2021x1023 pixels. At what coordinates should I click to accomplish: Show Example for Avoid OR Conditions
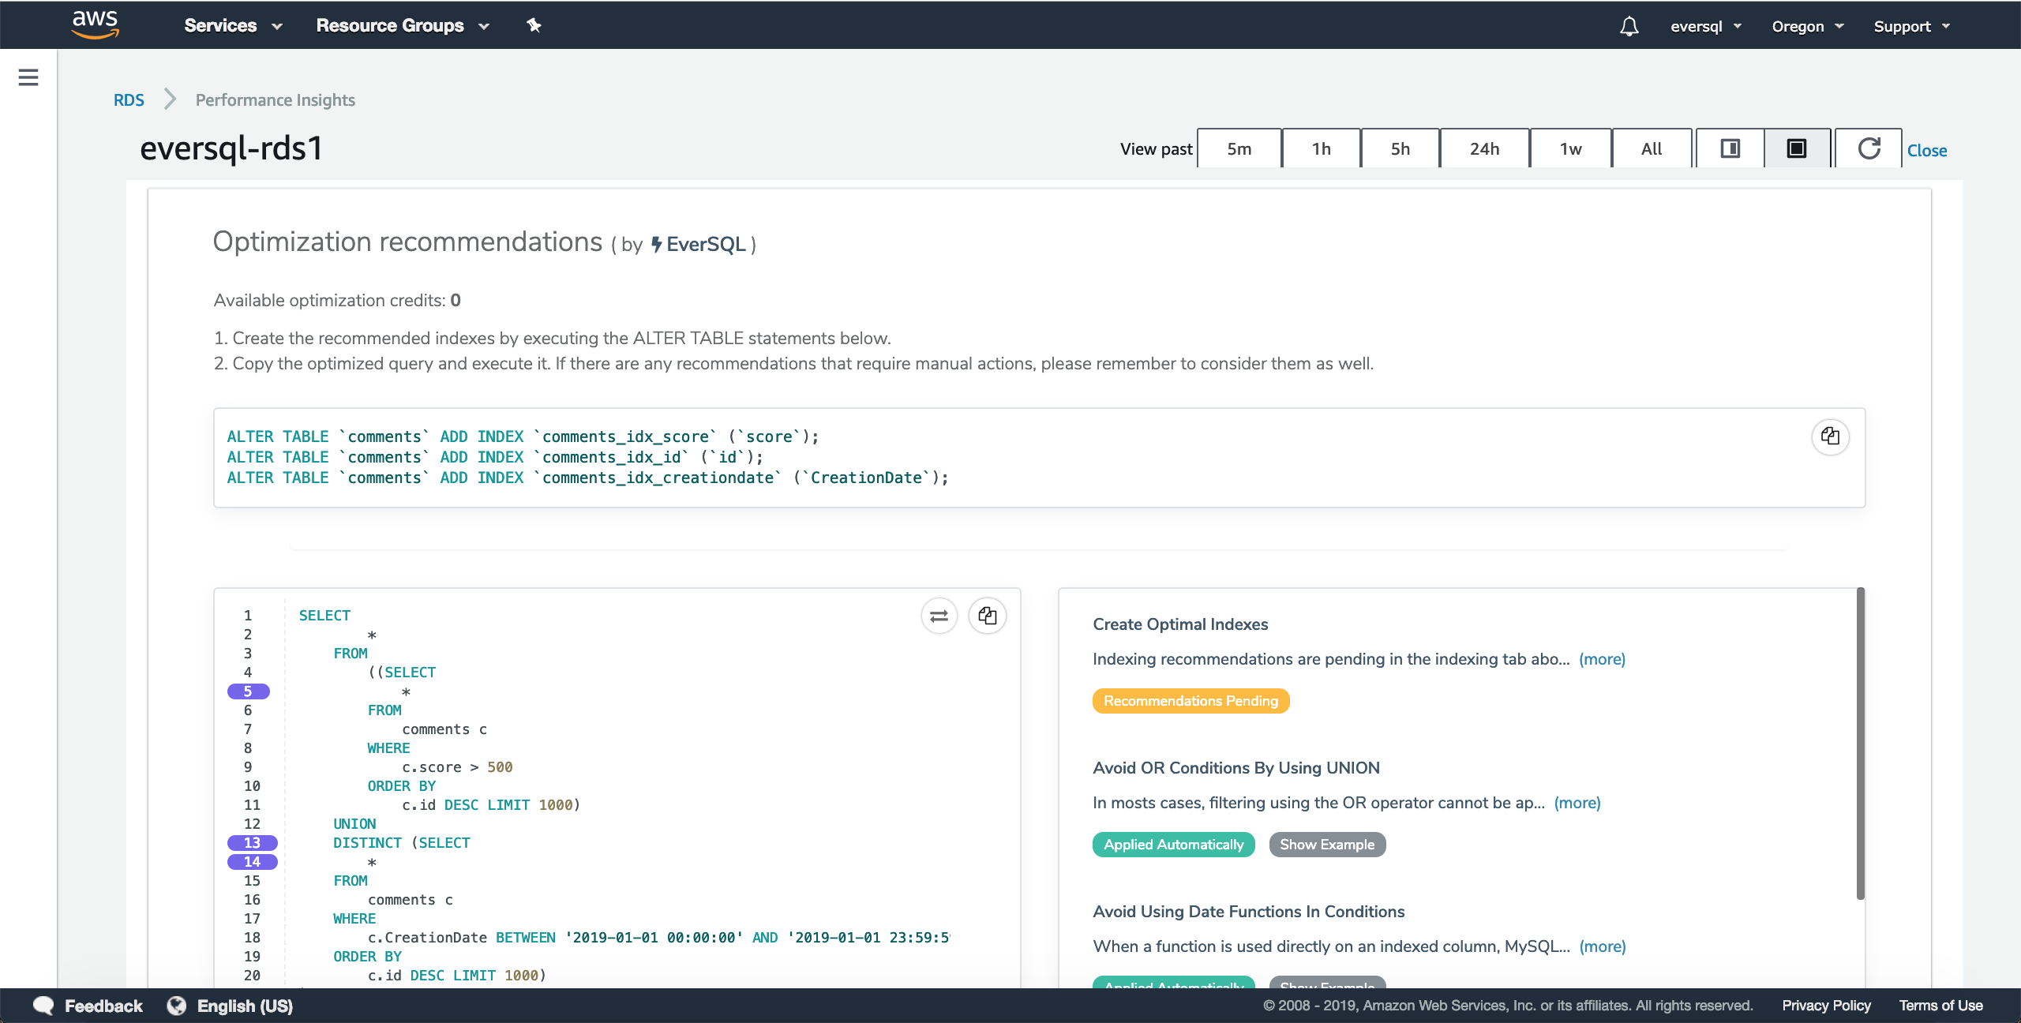click(x=1327, y=845)
